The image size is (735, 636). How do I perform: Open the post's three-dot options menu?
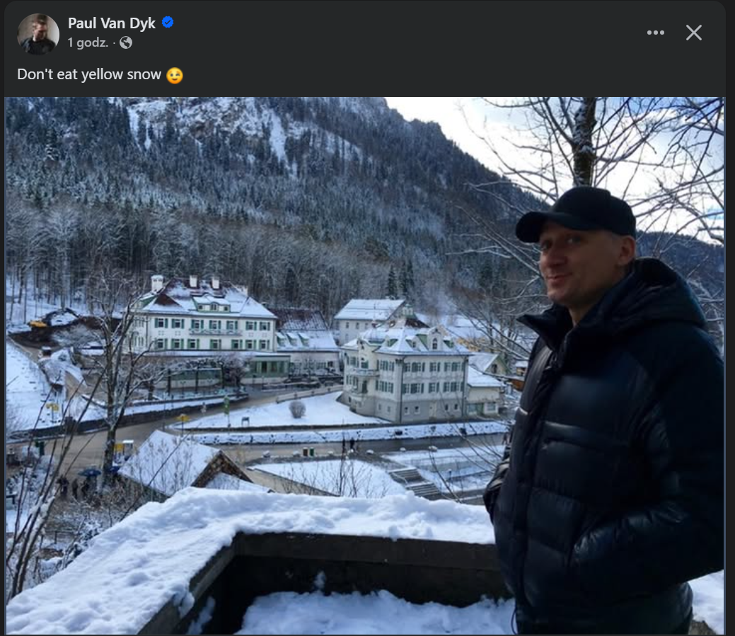click(655, 33)
